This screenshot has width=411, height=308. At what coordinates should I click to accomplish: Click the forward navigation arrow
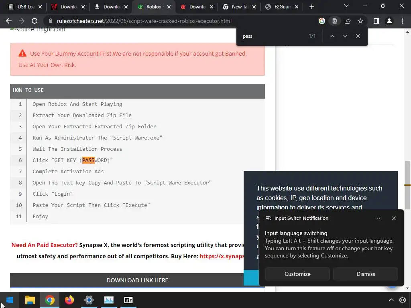tap(22, 21)
